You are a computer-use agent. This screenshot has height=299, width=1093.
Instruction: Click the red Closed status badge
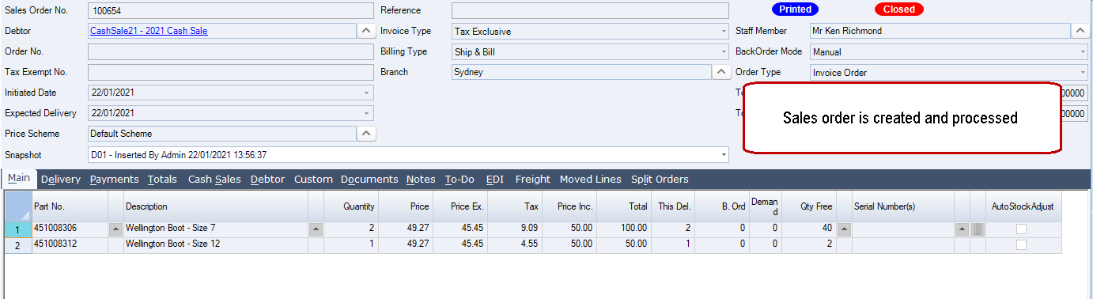click(898, 9)
